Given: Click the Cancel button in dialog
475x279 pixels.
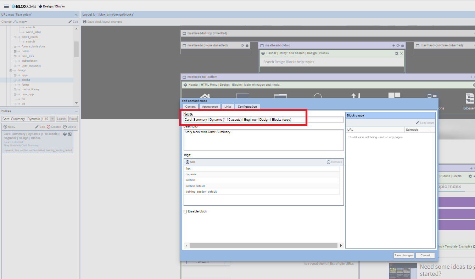Looking at the screenshot, I should pyautogui.click(x=425, y=255).
